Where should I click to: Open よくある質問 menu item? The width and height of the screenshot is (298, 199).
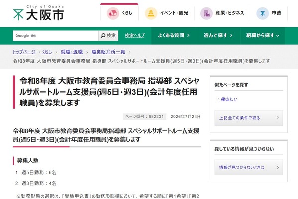click(x=174, y=35)
